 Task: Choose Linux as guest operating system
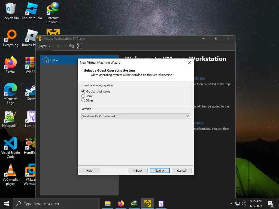[83, 96]
